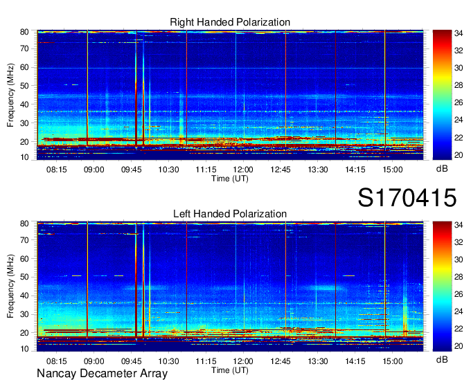Click Time (UT) label under Left Handed plot

(230, 370)
